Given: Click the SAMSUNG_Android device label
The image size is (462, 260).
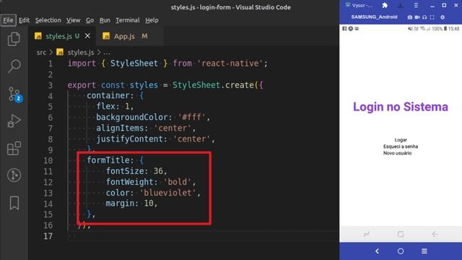Looking at the screenshot, I should click(374, 17).
